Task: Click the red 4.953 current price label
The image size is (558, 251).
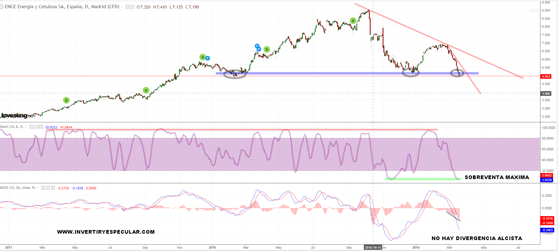Action: pyautogui.click(x=546, y=76)
